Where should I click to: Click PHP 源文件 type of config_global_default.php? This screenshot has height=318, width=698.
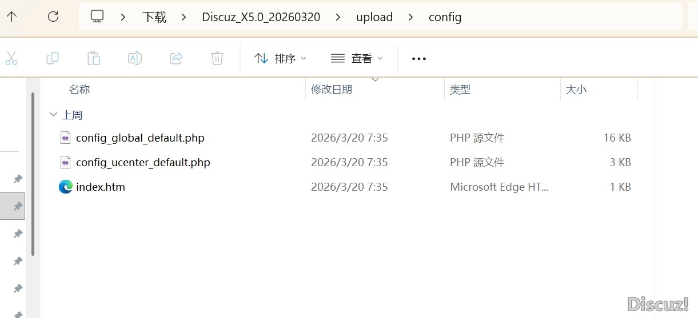(477, 138)
